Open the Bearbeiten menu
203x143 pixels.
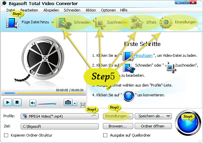point(29,10)
